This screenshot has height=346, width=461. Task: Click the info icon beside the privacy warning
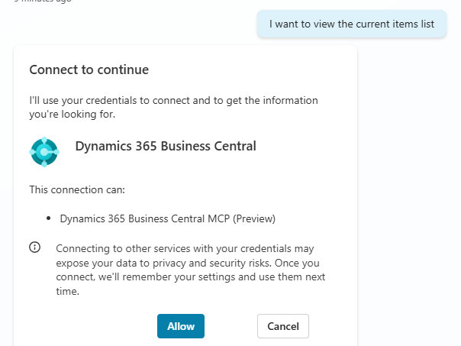[34, 247]
